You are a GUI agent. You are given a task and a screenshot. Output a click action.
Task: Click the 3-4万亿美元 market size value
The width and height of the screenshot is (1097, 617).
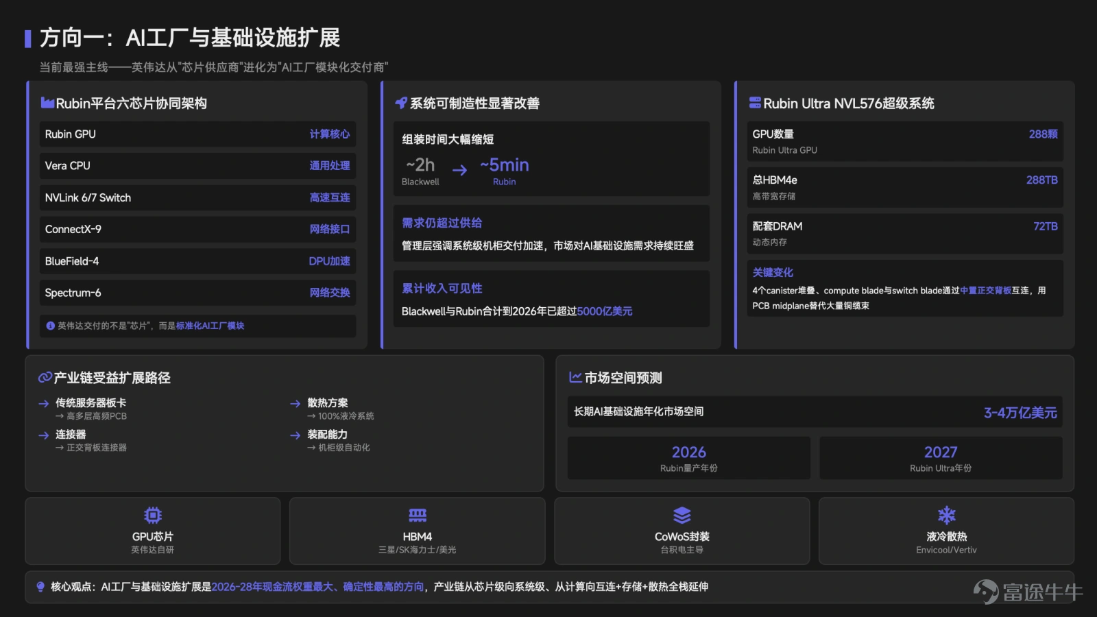click(x=1020, y=413)
